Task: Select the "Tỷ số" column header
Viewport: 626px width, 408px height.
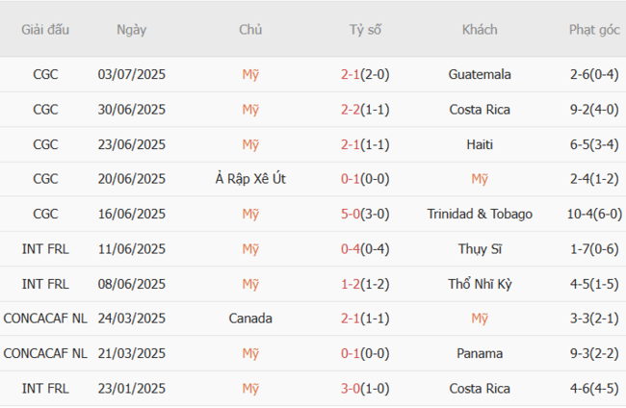Action: pos(365,30)
